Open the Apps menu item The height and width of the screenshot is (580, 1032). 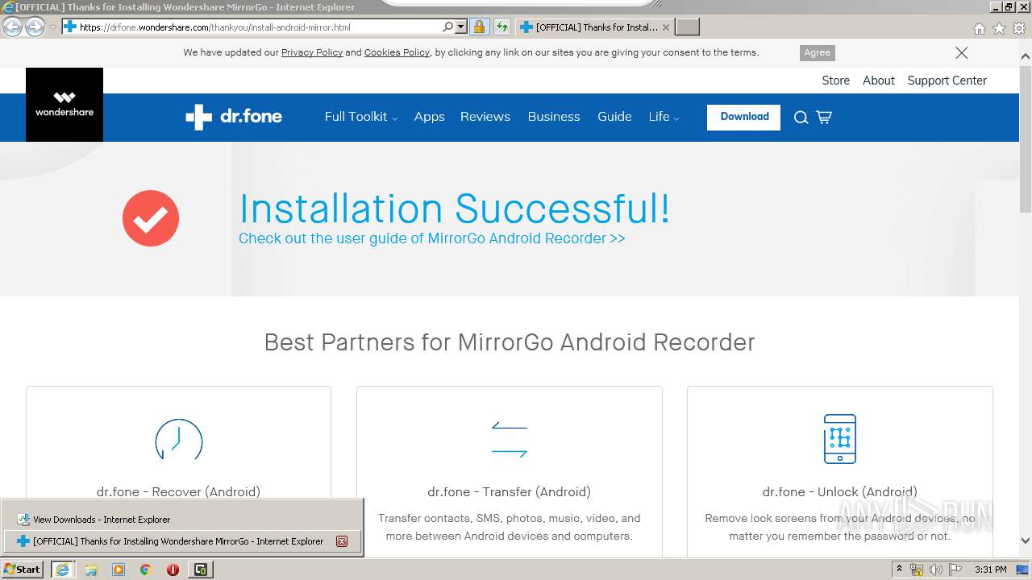click(x=429, y=117)
